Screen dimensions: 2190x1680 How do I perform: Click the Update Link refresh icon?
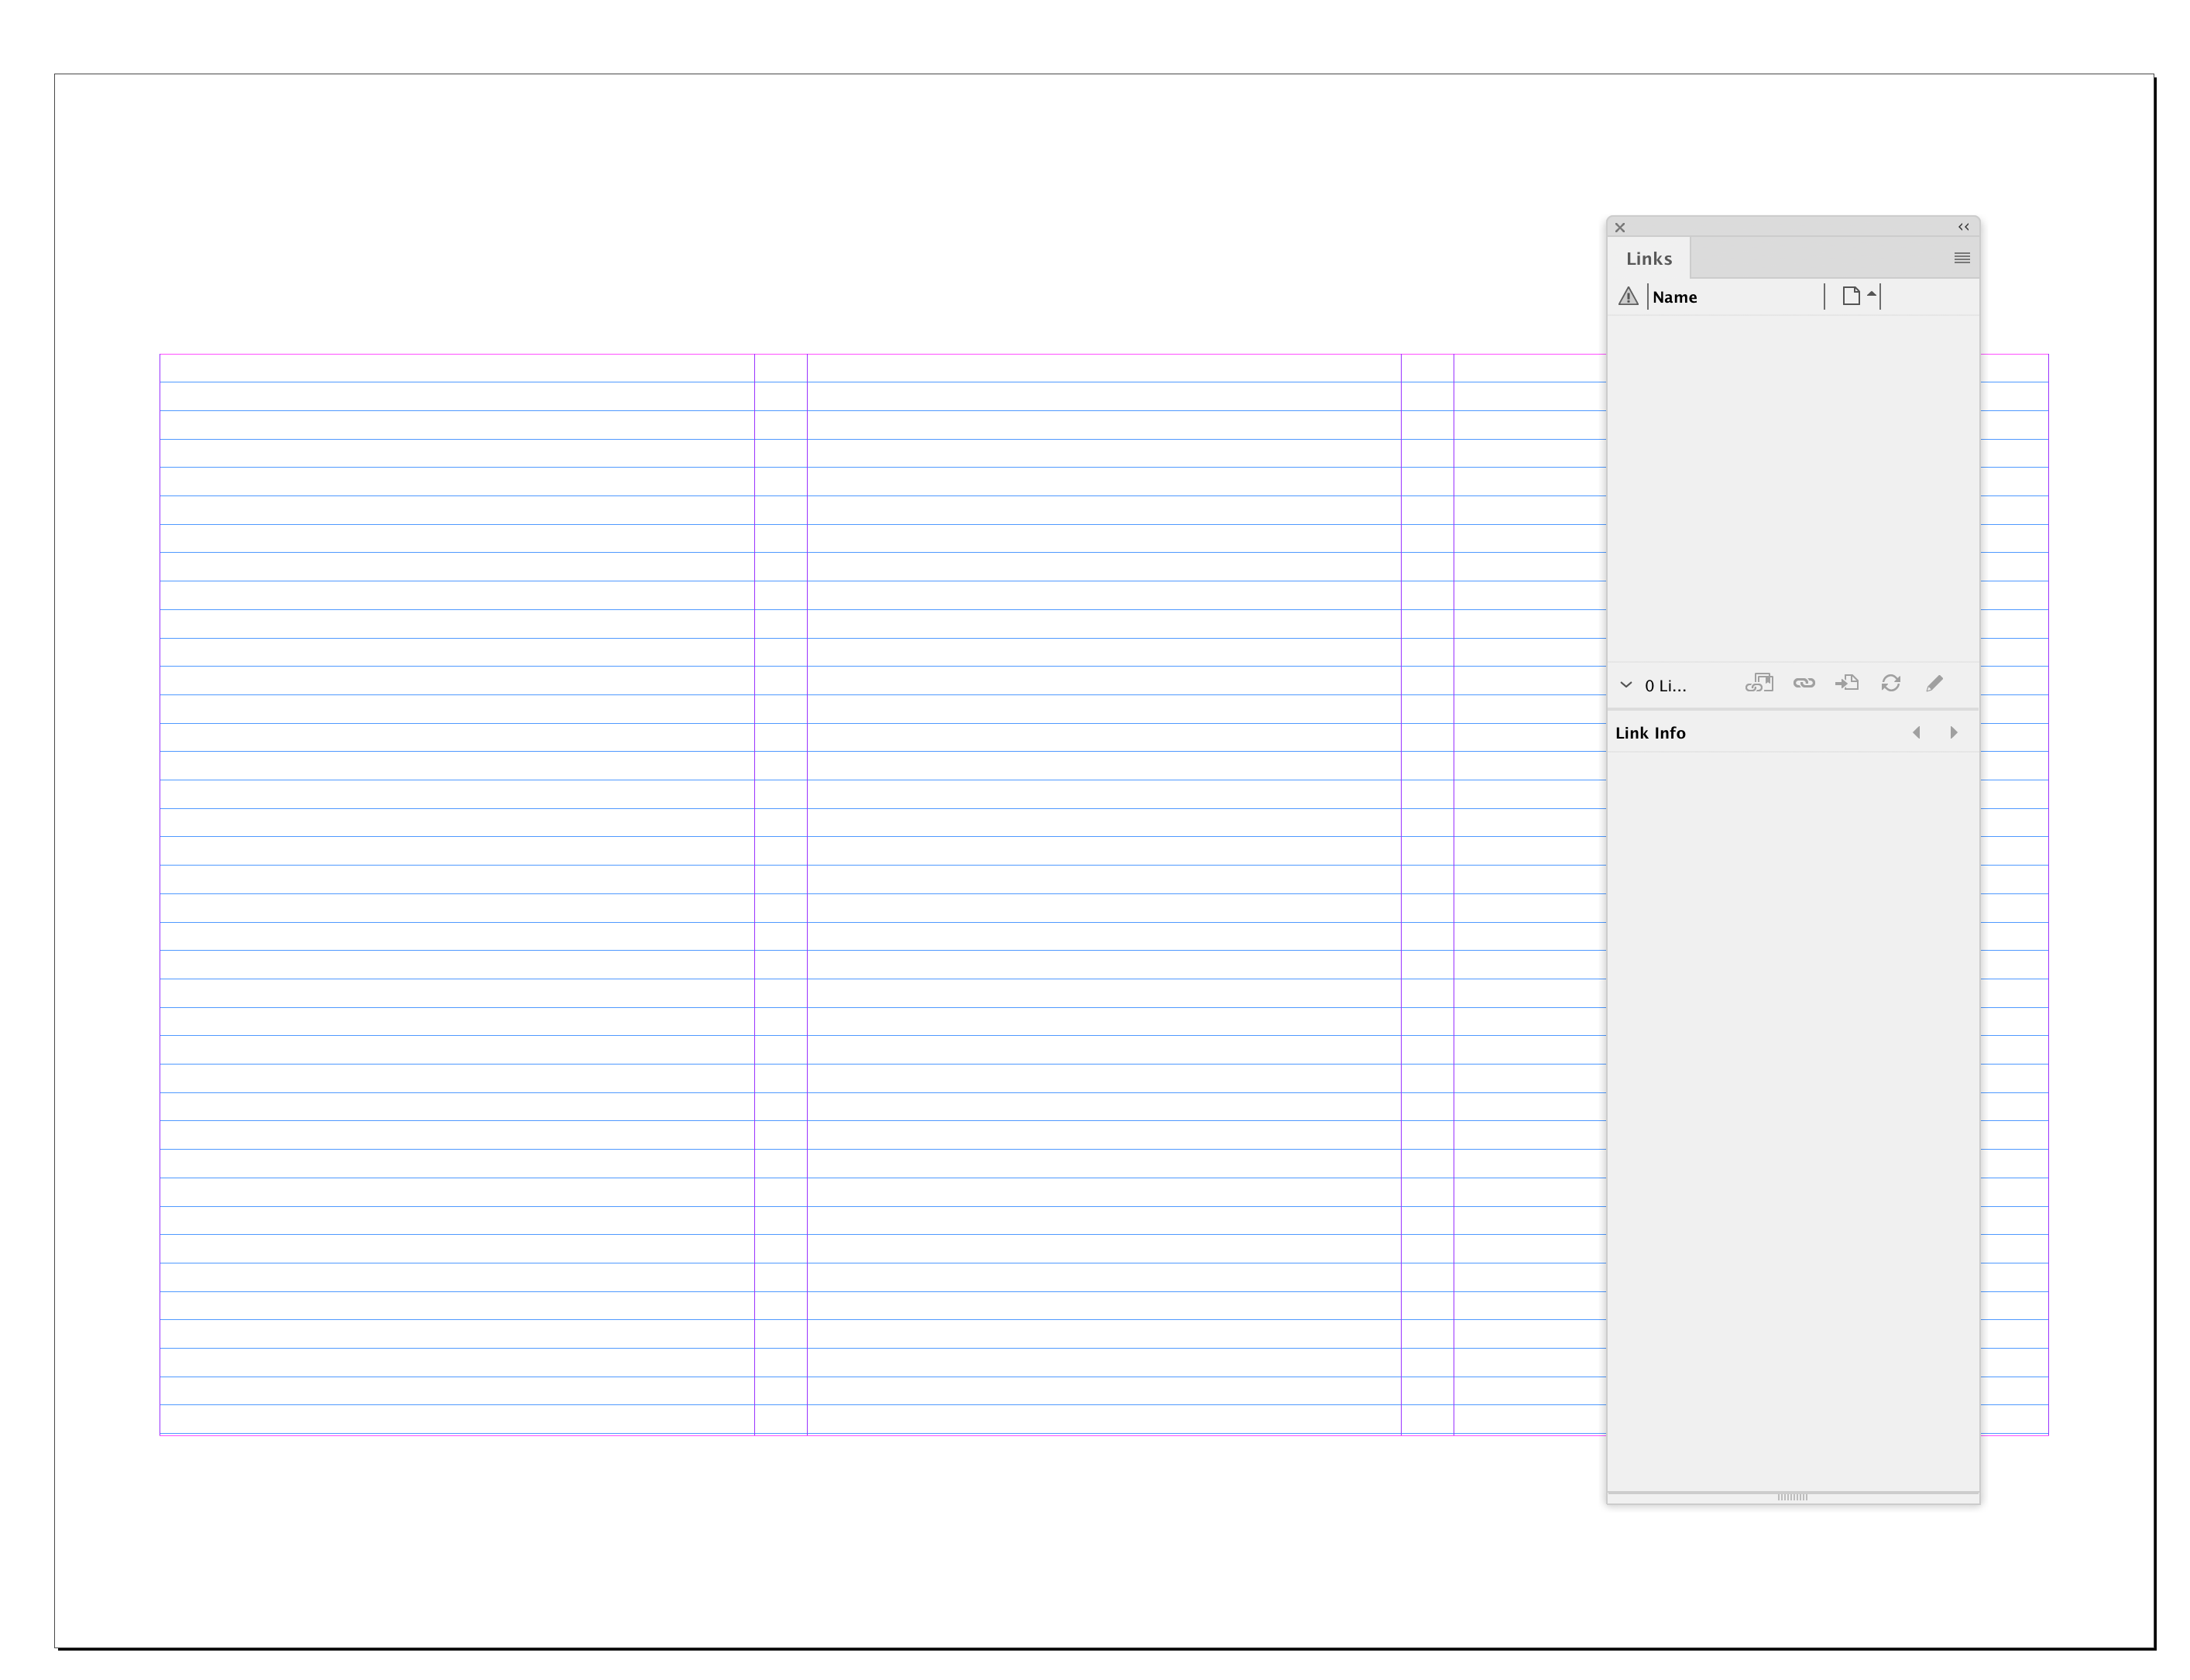(1890, 684)
